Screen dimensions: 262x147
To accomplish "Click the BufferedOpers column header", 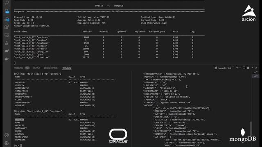I will coord(157,31).
